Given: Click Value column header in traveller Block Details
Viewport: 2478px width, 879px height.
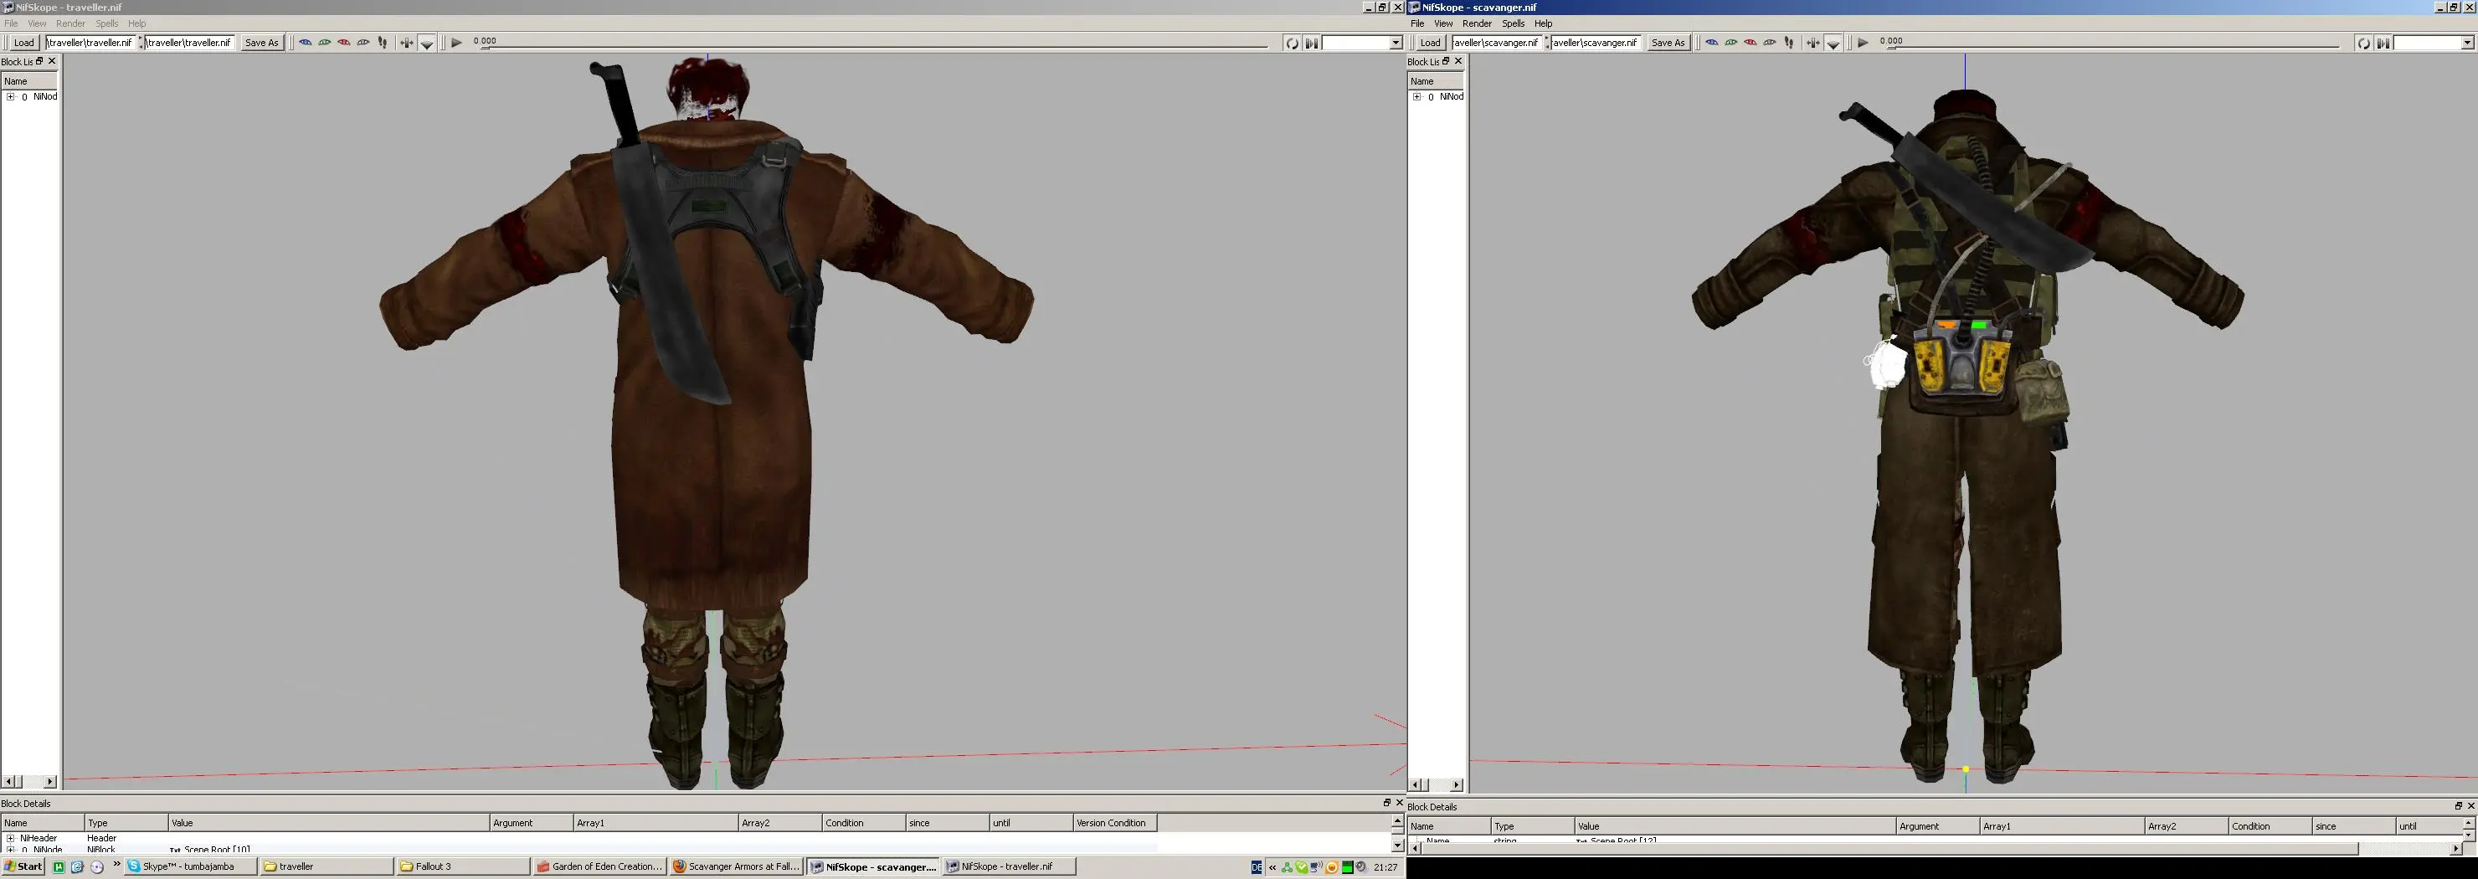Looking at the screenshot, I should tap(329, 822).
